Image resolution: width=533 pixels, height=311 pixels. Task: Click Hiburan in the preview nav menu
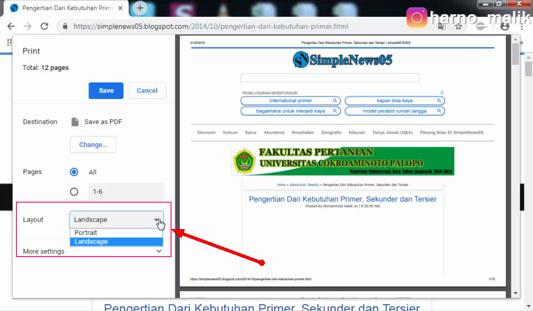[357, 133]
